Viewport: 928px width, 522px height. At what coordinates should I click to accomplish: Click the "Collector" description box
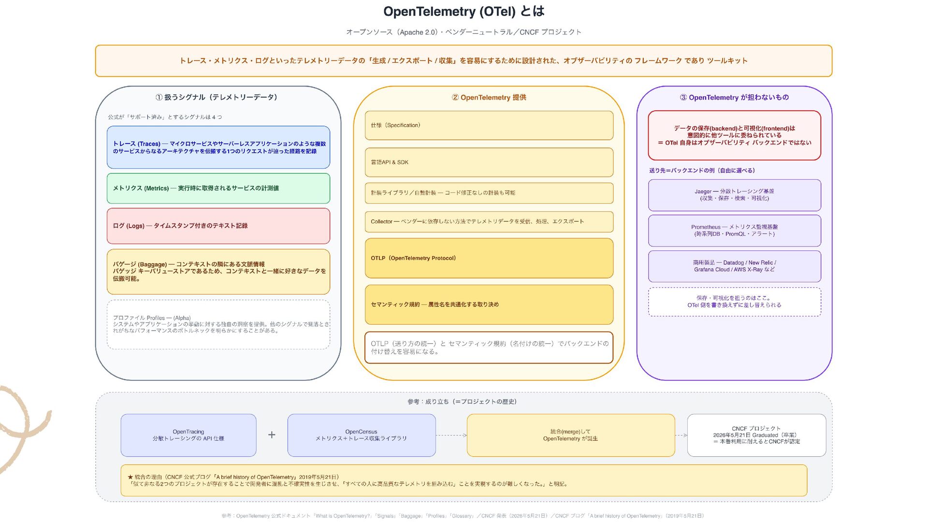[489, 222]
